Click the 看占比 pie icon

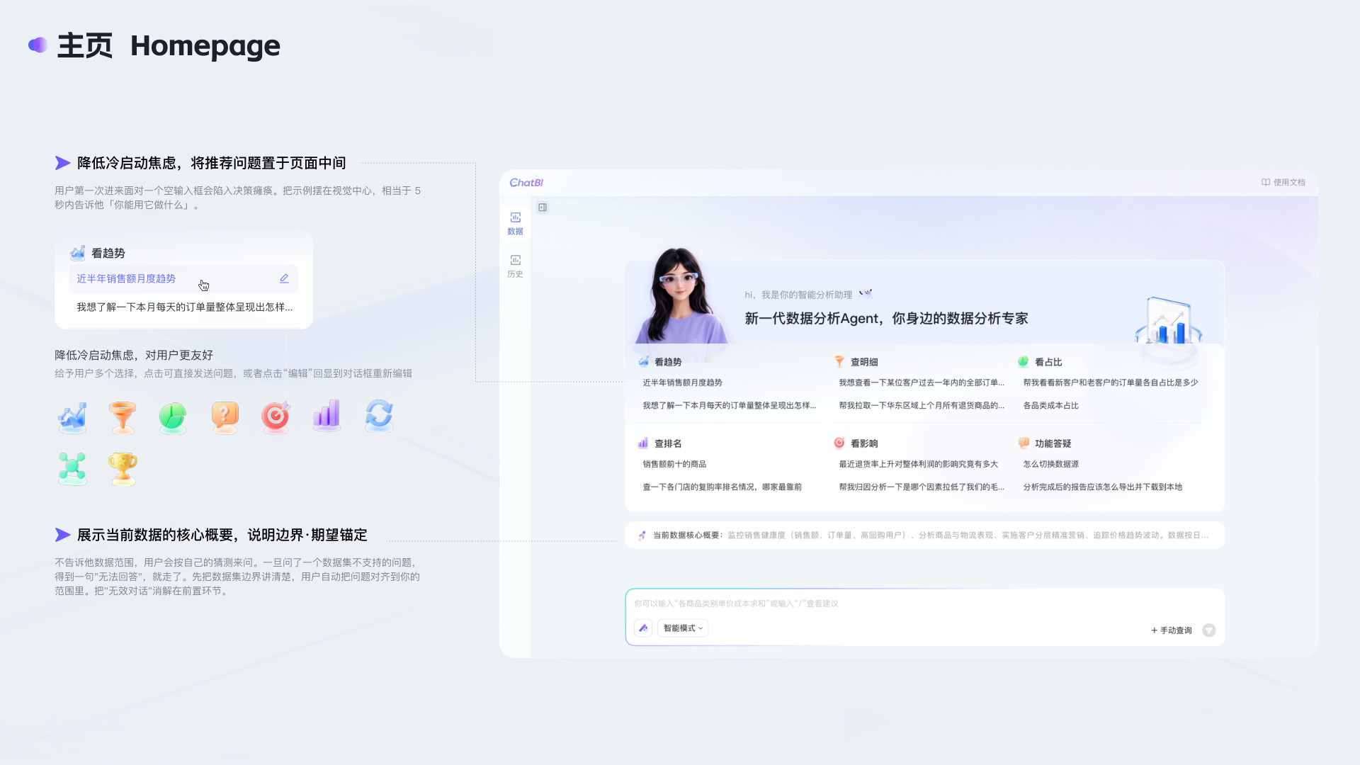[x=1024, y=362]
